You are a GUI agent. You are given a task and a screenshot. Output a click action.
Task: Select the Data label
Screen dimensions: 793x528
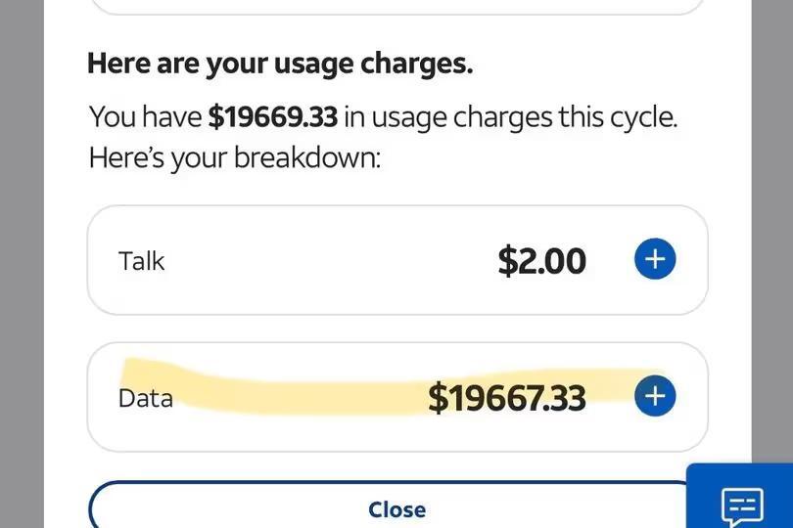(x=145, y=398)
